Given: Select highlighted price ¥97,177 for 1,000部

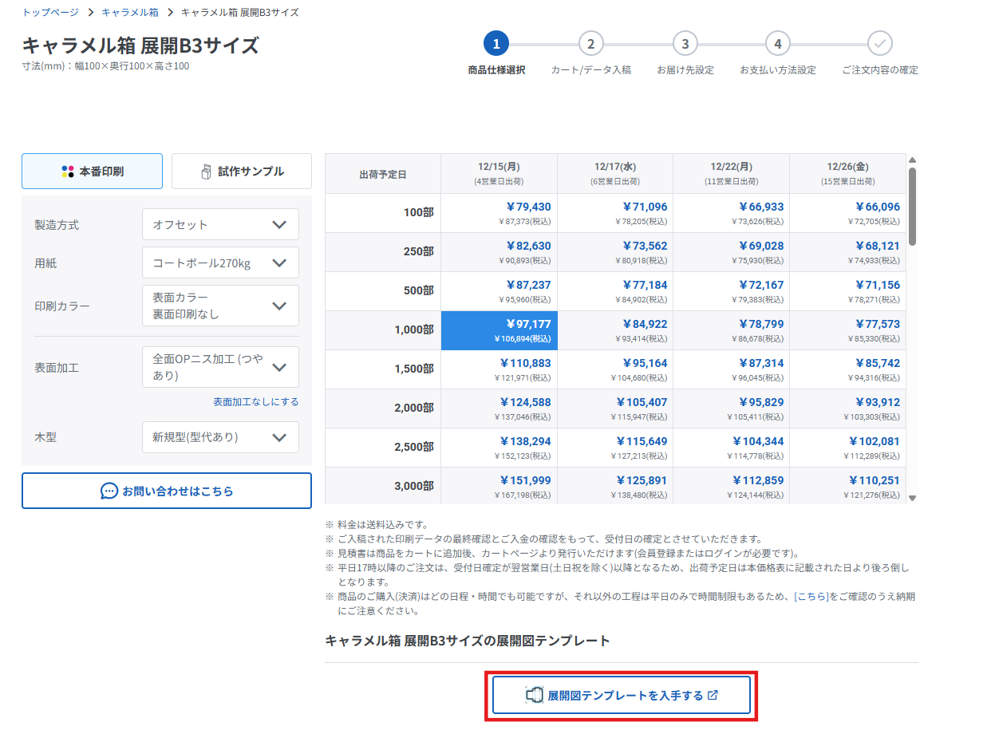Looking at the screenshot, I should pos(499,330).
